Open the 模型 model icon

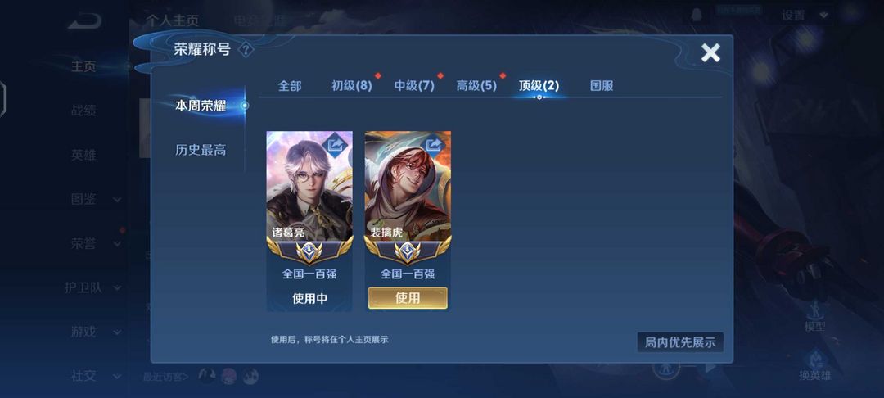tap(814, 315)
